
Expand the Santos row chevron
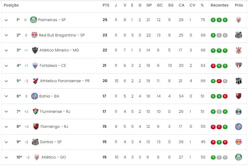(6, 142)
